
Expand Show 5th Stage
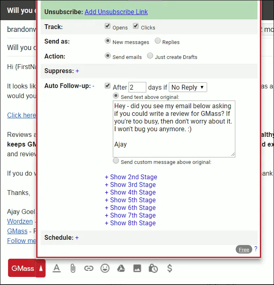(x=130, y=200)
